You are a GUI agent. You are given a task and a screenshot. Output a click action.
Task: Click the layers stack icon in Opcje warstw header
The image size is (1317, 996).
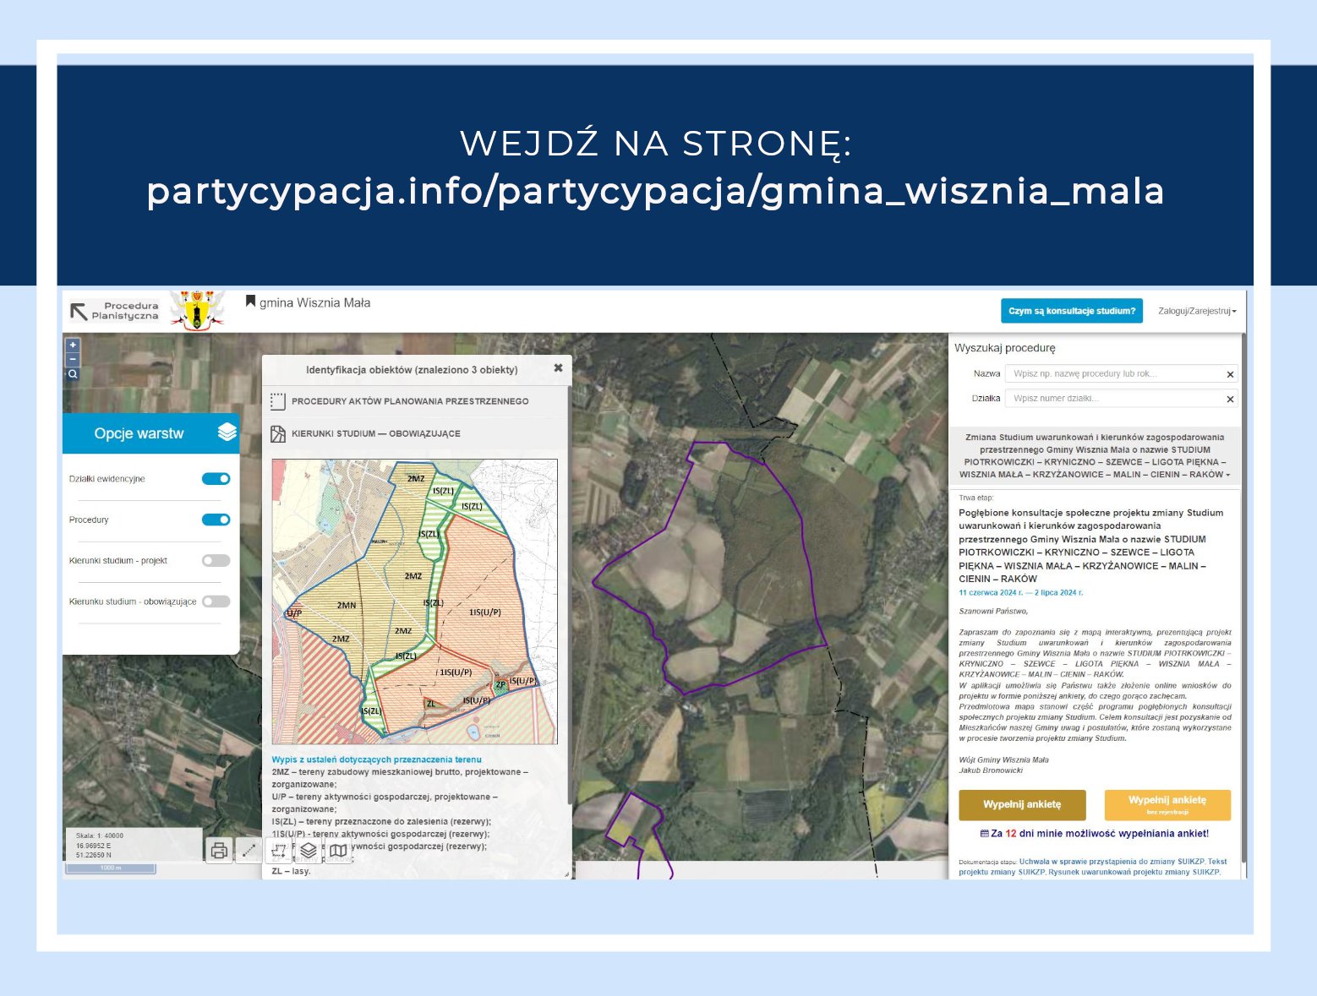[x=227, y=432]
